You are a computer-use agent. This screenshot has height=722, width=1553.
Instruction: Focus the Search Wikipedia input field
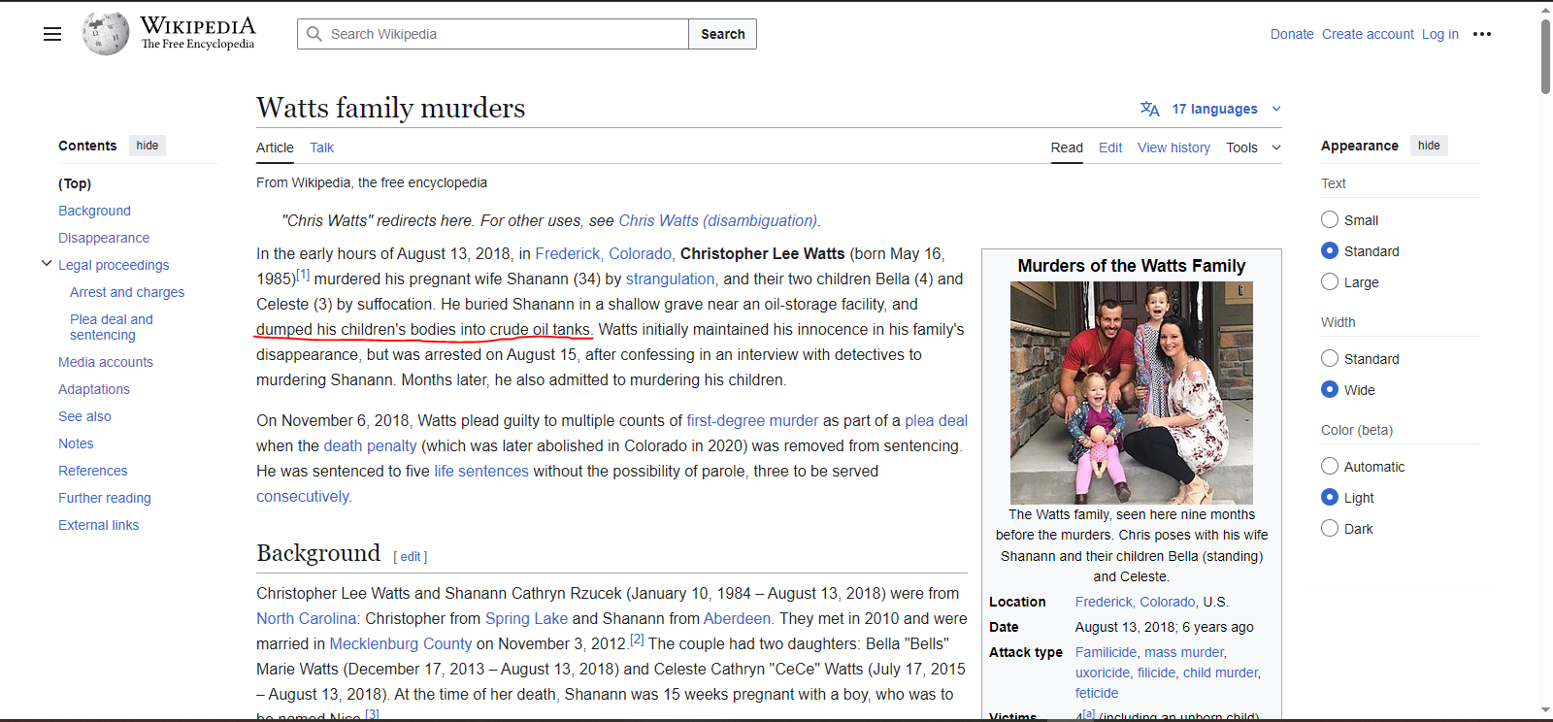[493, 34]
